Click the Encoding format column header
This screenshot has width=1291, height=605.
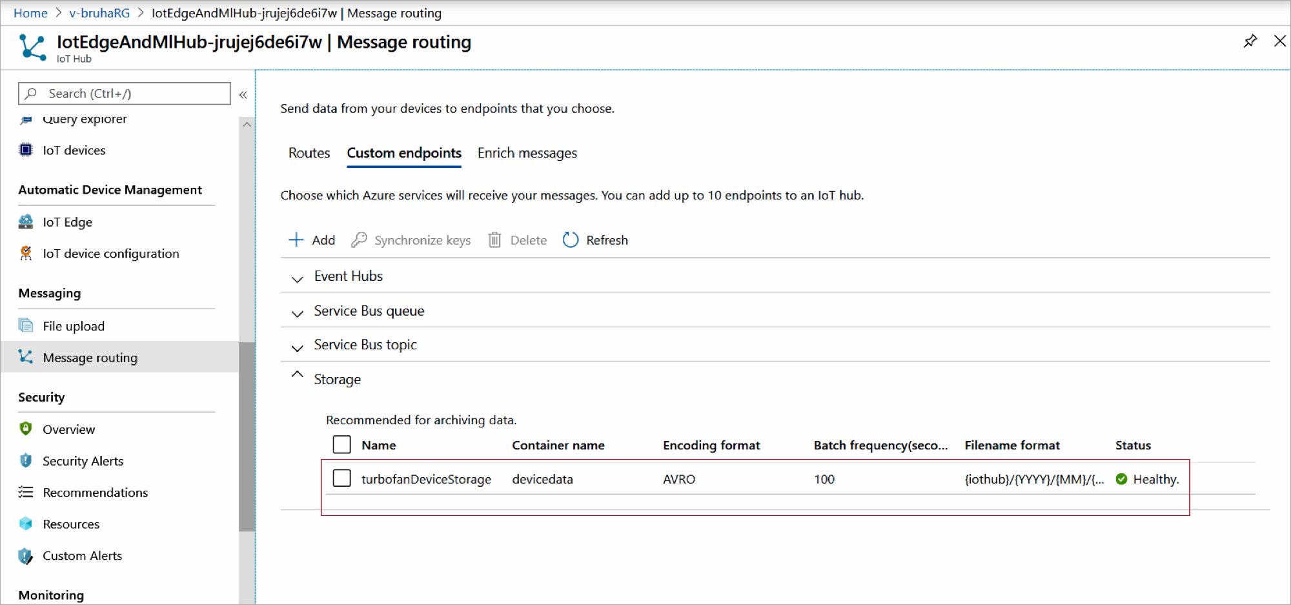(x=711, y=446)
